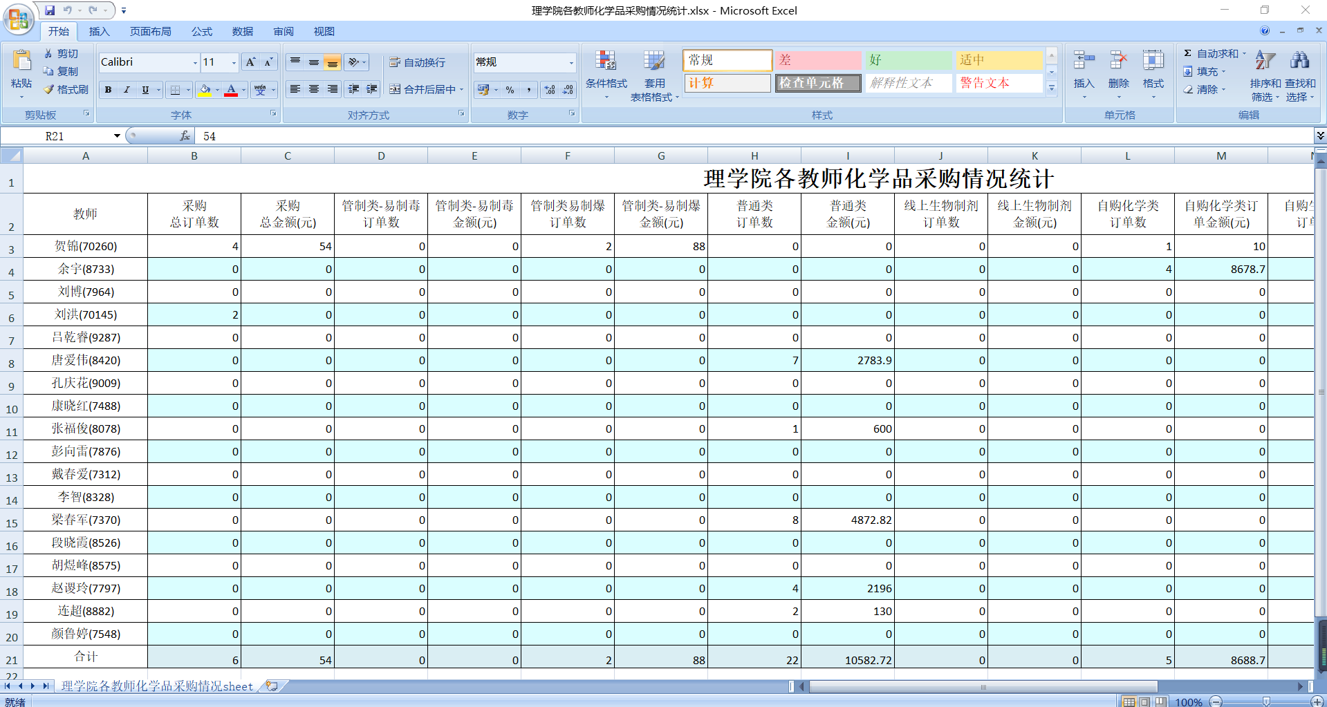The image size is (1327, 707).
Task: Toggle Wrap Text (自动换行)
Action: point(417,62)
